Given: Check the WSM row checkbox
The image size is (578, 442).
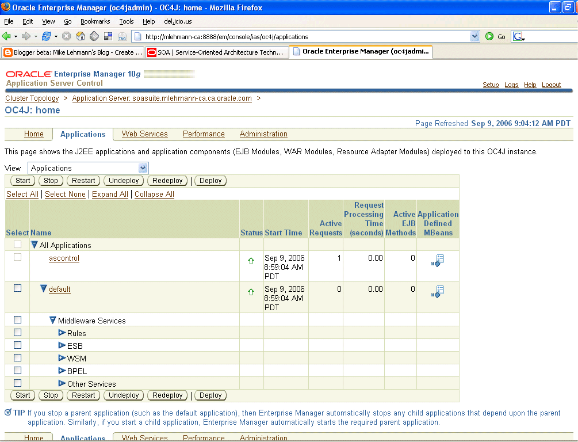Looking at the screenshot, I should coord(17,357).
